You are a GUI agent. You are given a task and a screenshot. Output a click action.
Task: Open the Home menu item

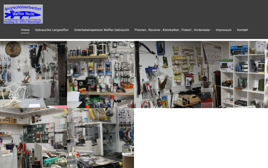[25, 30]
